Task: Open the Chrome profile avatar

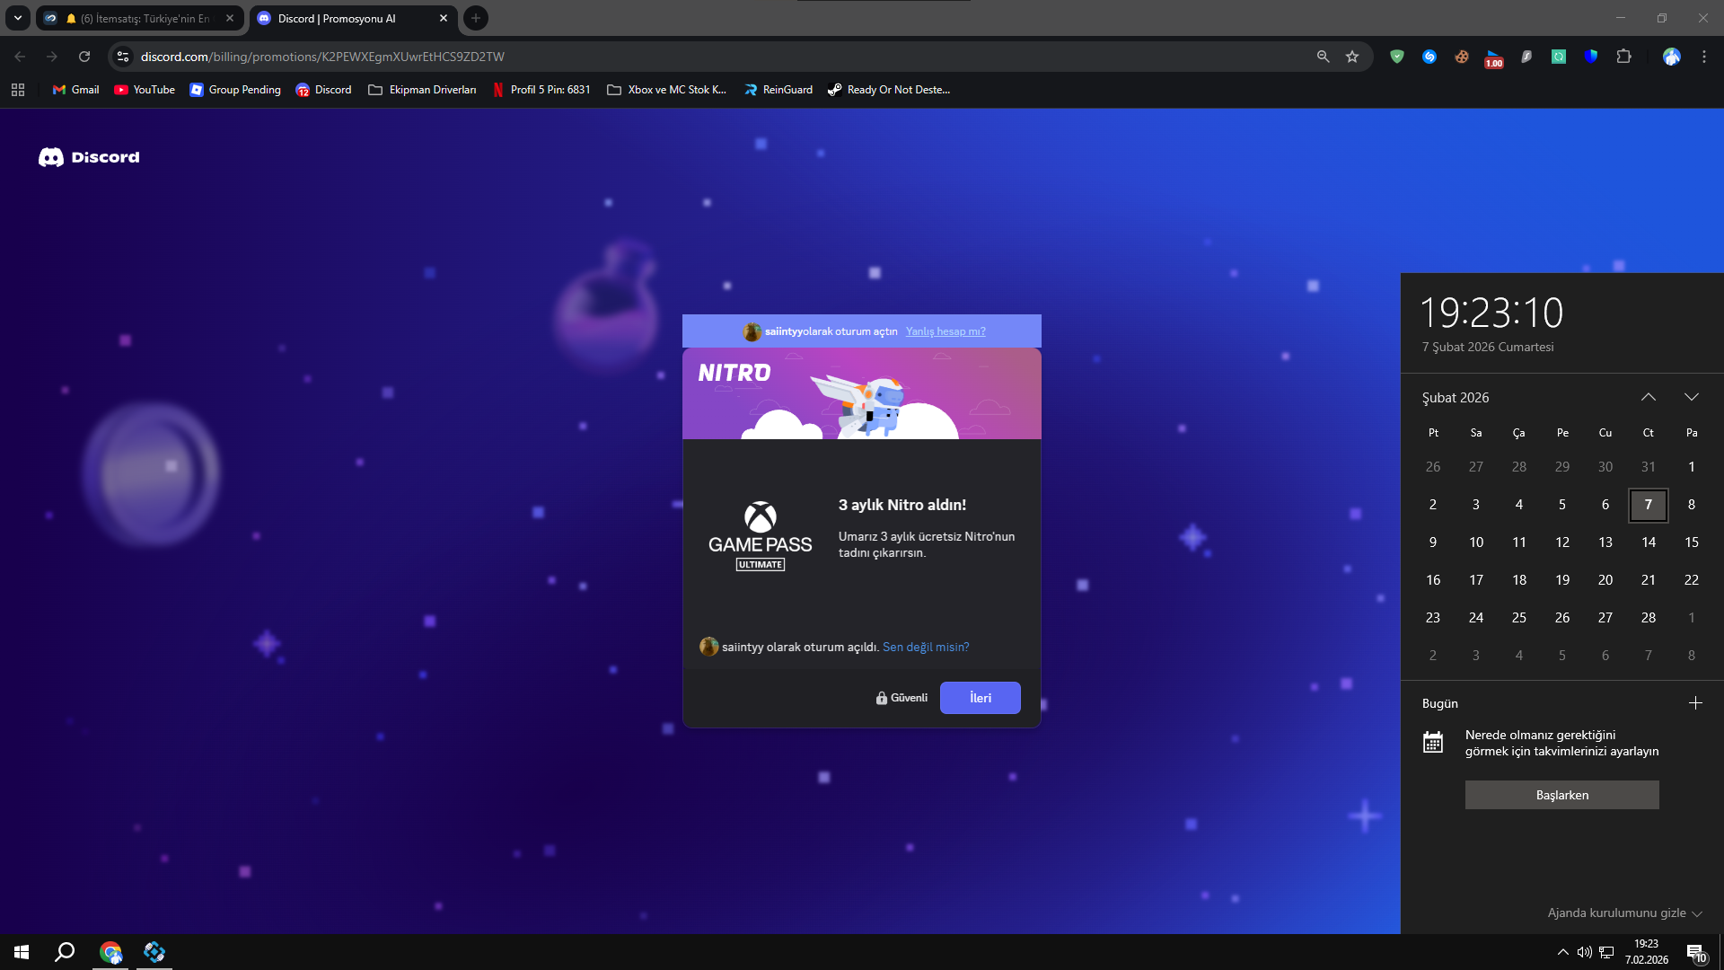Action: point(1671,57)
